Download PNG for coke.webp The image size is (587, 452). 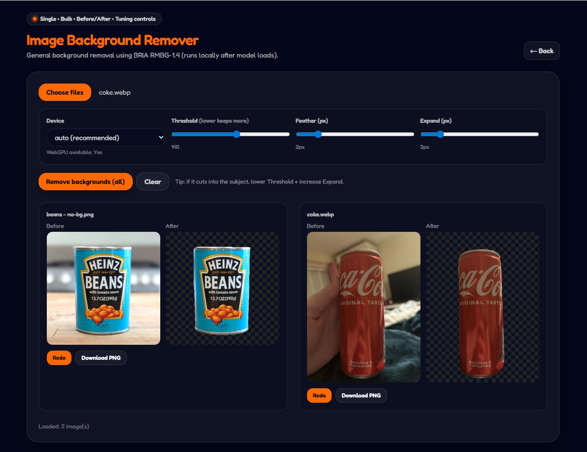pos(361,395)
